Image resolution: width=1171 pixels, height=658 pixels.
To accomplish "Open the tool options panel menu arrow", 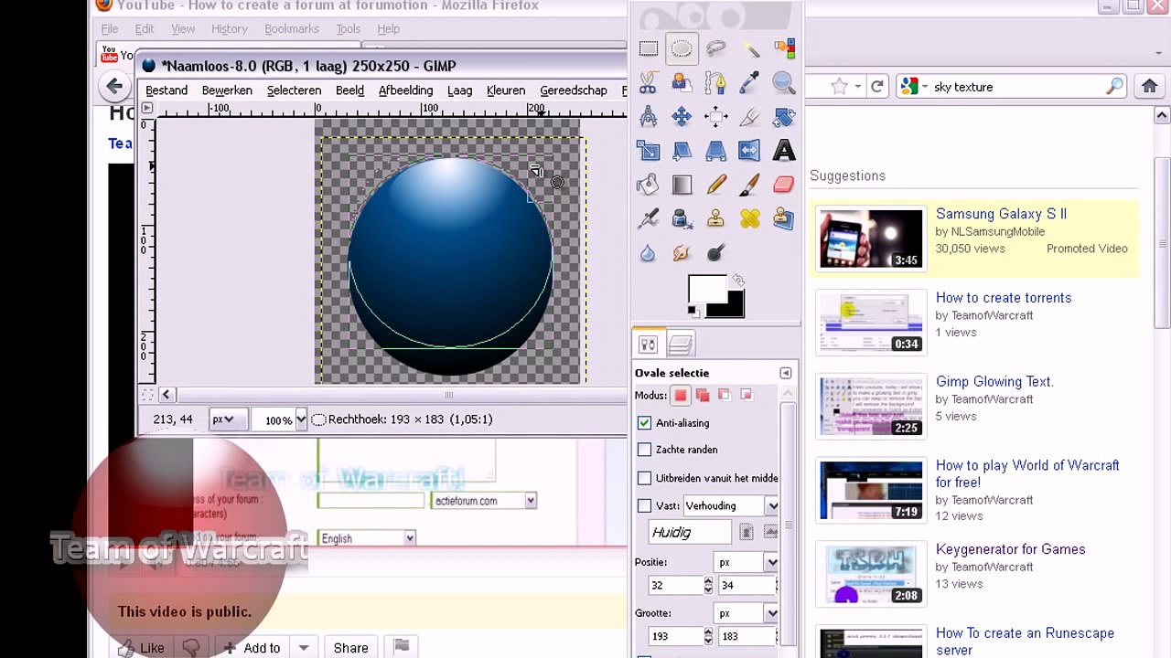I will 785,373.
